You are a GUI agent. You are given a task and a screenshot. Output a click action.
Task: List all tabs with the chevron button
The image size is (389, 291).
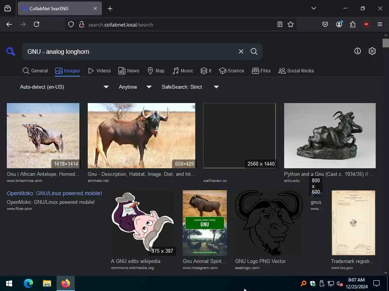[x=313, y=8]
